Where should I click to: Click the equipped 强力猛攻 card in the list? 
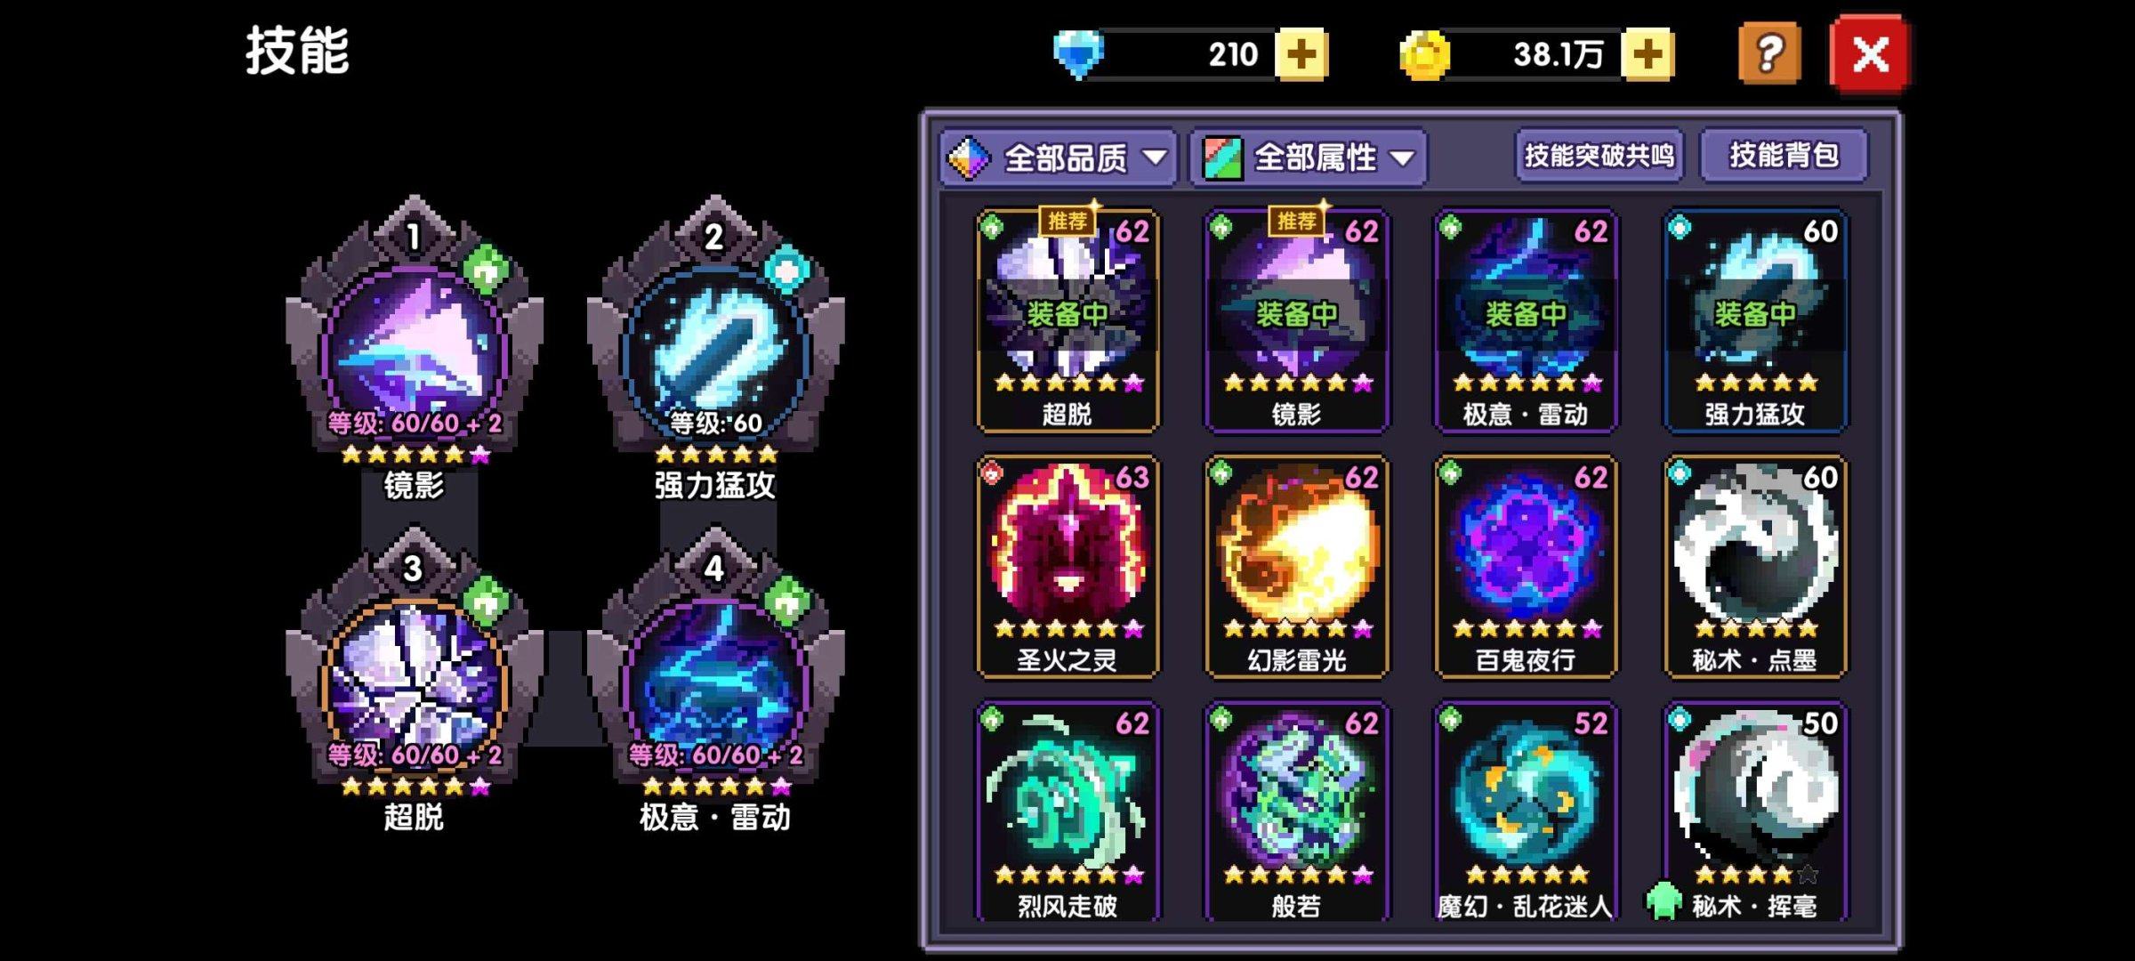[x=1755, y=321]
